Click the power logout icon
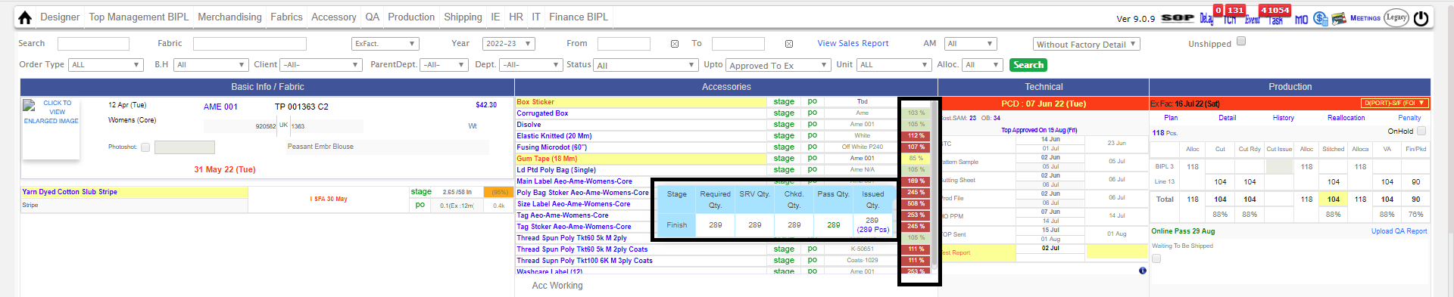The width and height of the screenshot is (1454, 297). tap(1421, 18)
